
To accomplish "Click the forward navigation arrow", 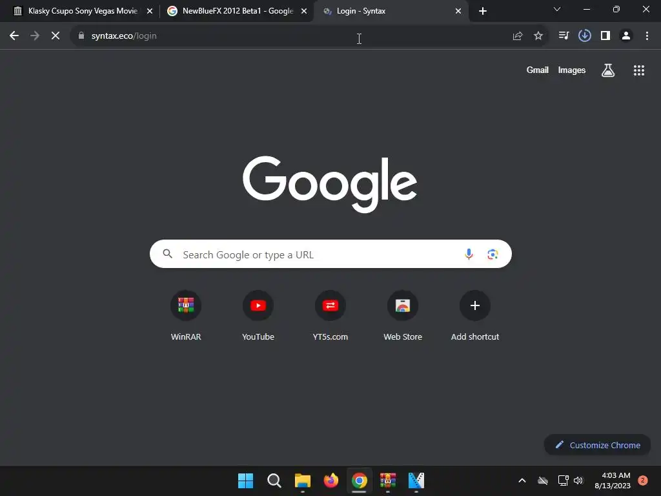I will coord(35,36).
